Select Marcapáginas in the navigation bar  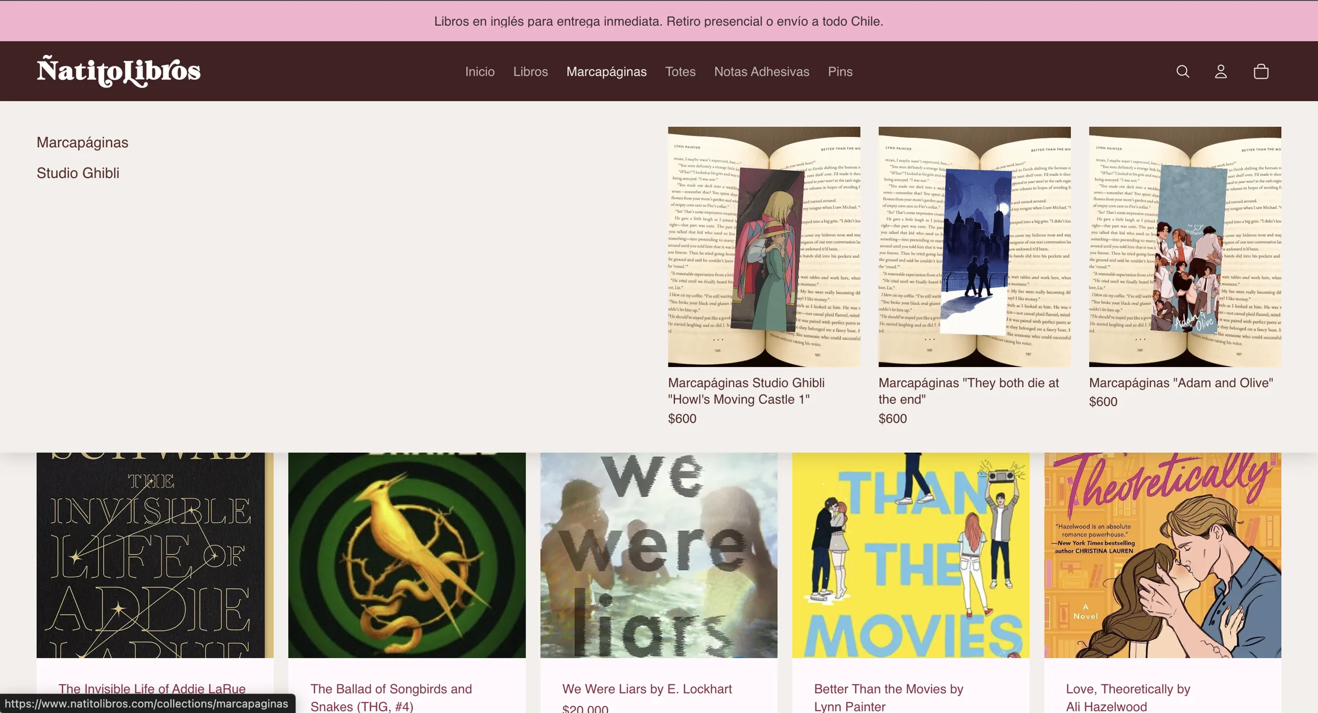(x=606, y=71)
